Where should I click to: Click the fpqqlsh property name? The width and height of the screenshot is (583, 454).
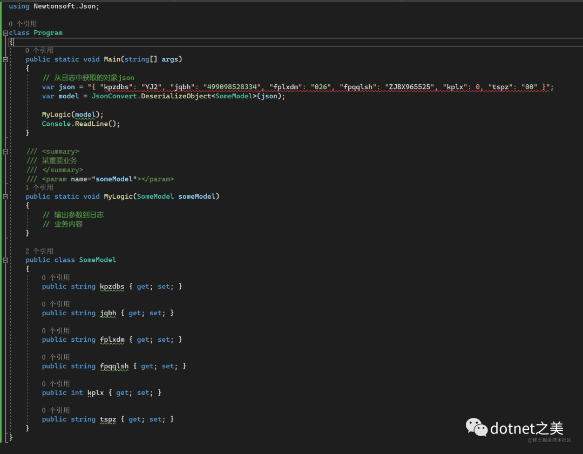pos(114,367)
